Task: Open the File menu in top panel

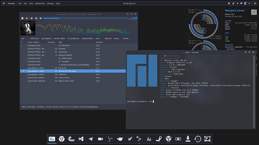Action: (20, 3)
